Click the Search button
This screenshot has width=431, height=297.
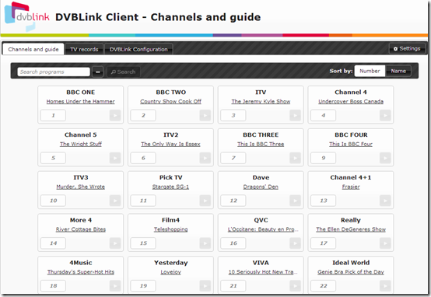tap(124, 72)
